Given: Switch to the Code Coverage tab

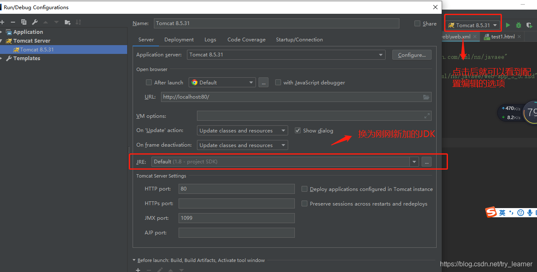Looking at the screenshot, I should pos(246,40).
